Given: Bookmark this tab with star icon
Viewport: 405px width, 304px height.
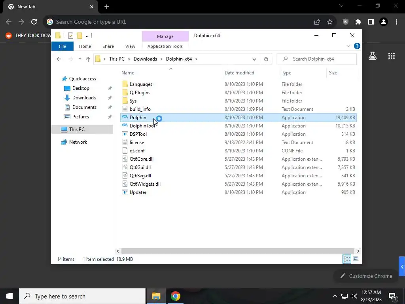Looking at the screenshot, I should (x=330, y=22).
